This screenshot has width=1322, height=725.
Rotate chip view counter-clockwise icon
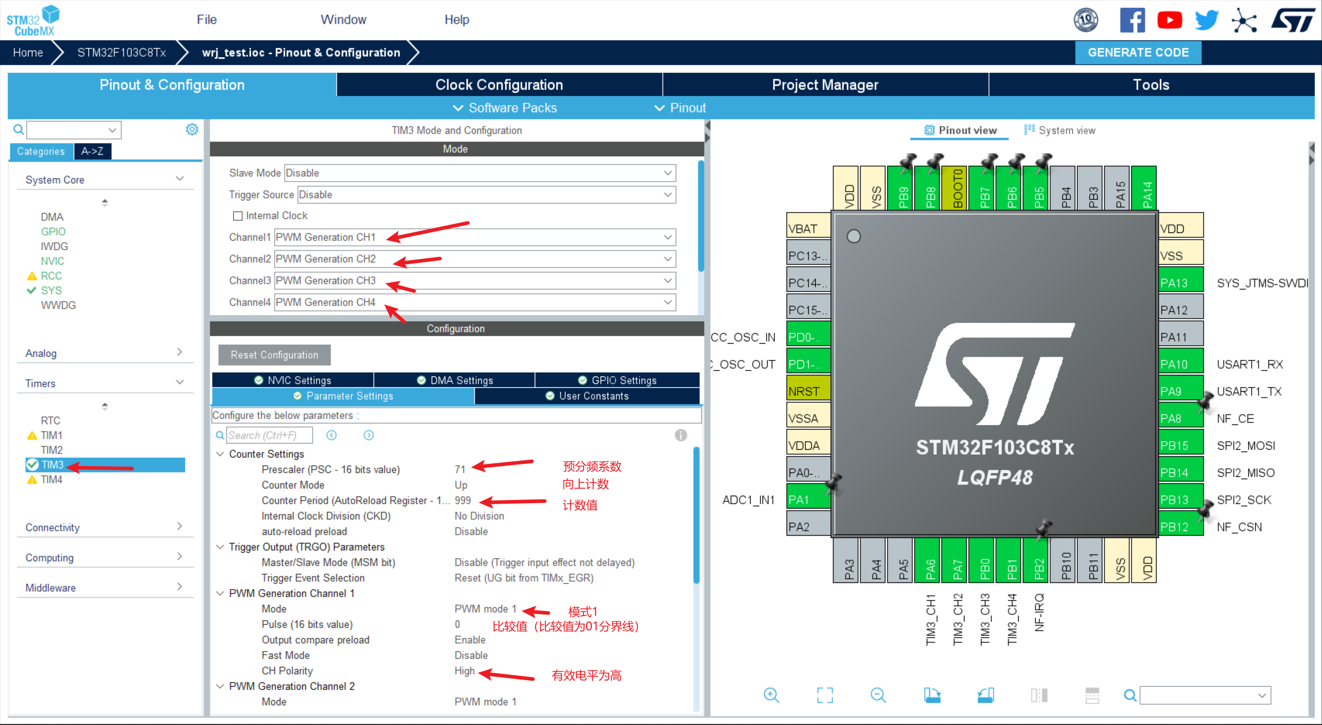pyautogui.click(x=986, y=695)
